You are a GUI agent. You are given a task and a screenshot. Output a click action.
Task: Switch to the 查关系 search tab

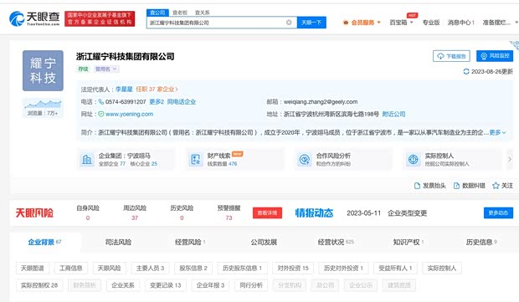(203, 13)
